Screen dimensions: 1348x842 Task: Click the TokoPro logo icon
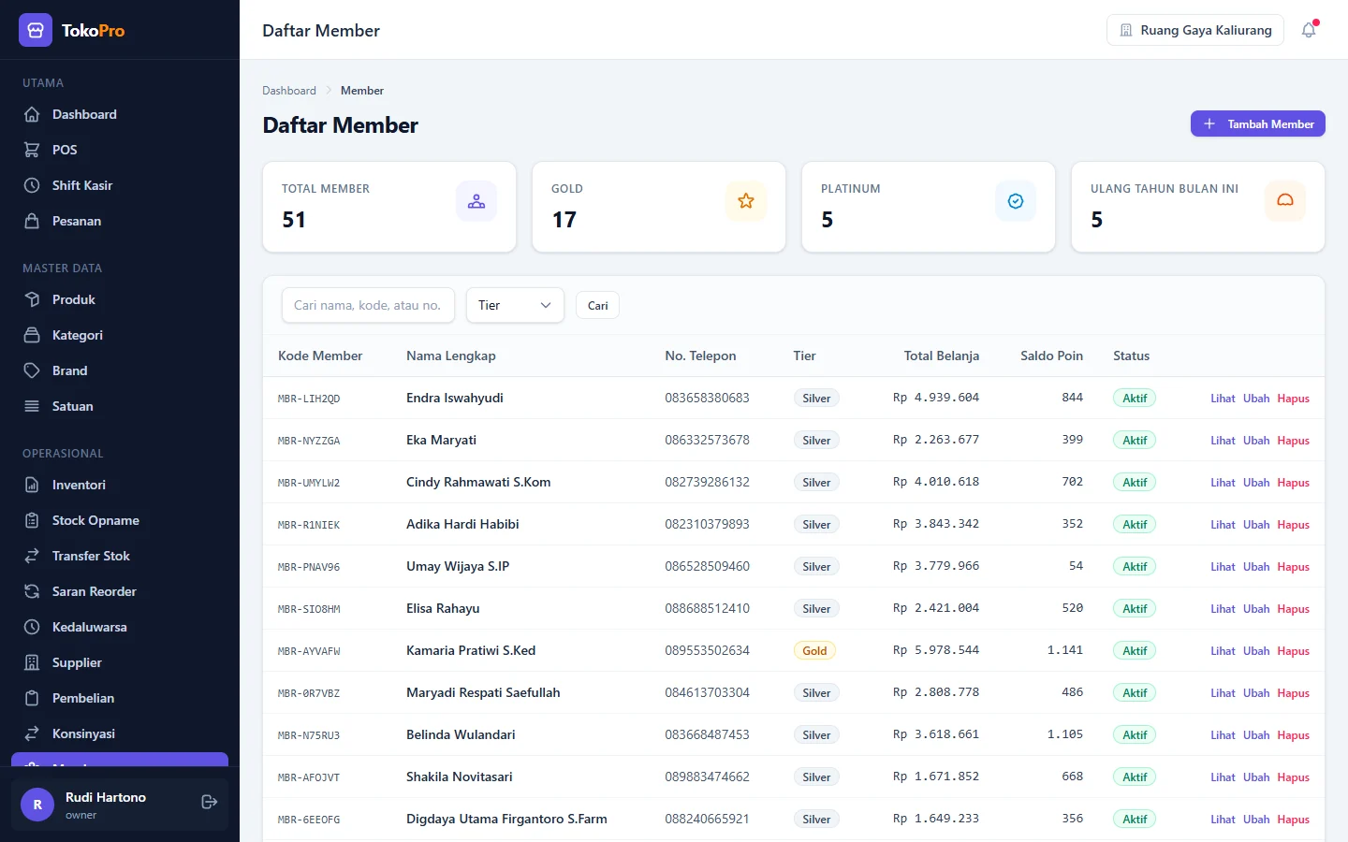coord(36,30)
